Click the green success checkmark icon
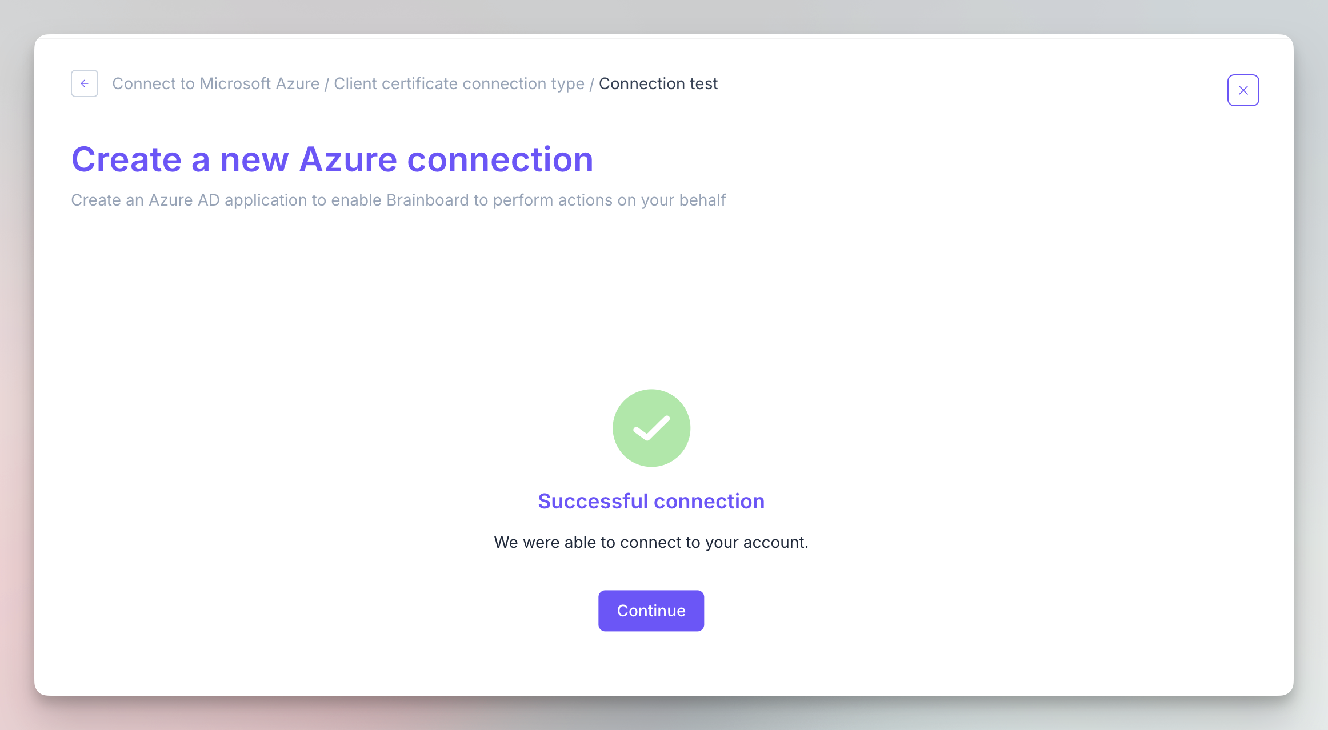This screenshot has height=730, width=1328. coord(651,428)
